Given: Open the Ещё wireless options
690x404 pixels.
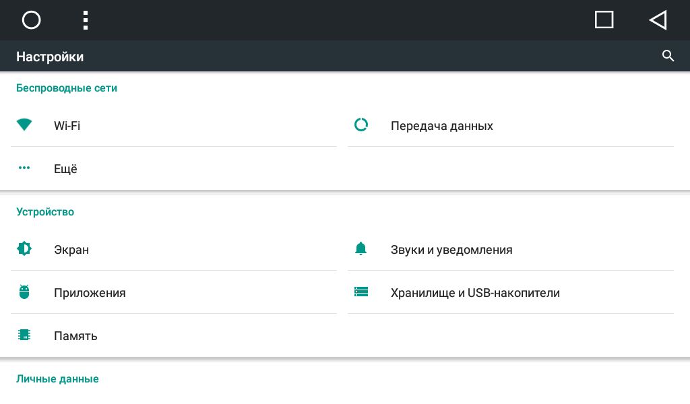Looking at the screenshot, I should point(174,168).
